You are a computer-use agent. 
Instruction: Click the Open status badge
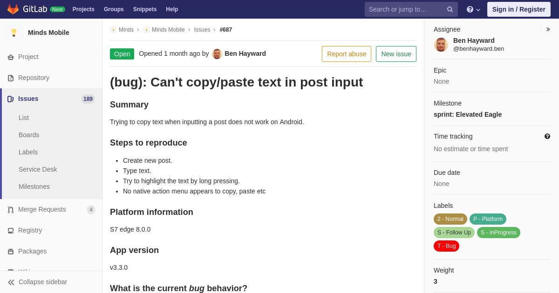coord(122,54)
